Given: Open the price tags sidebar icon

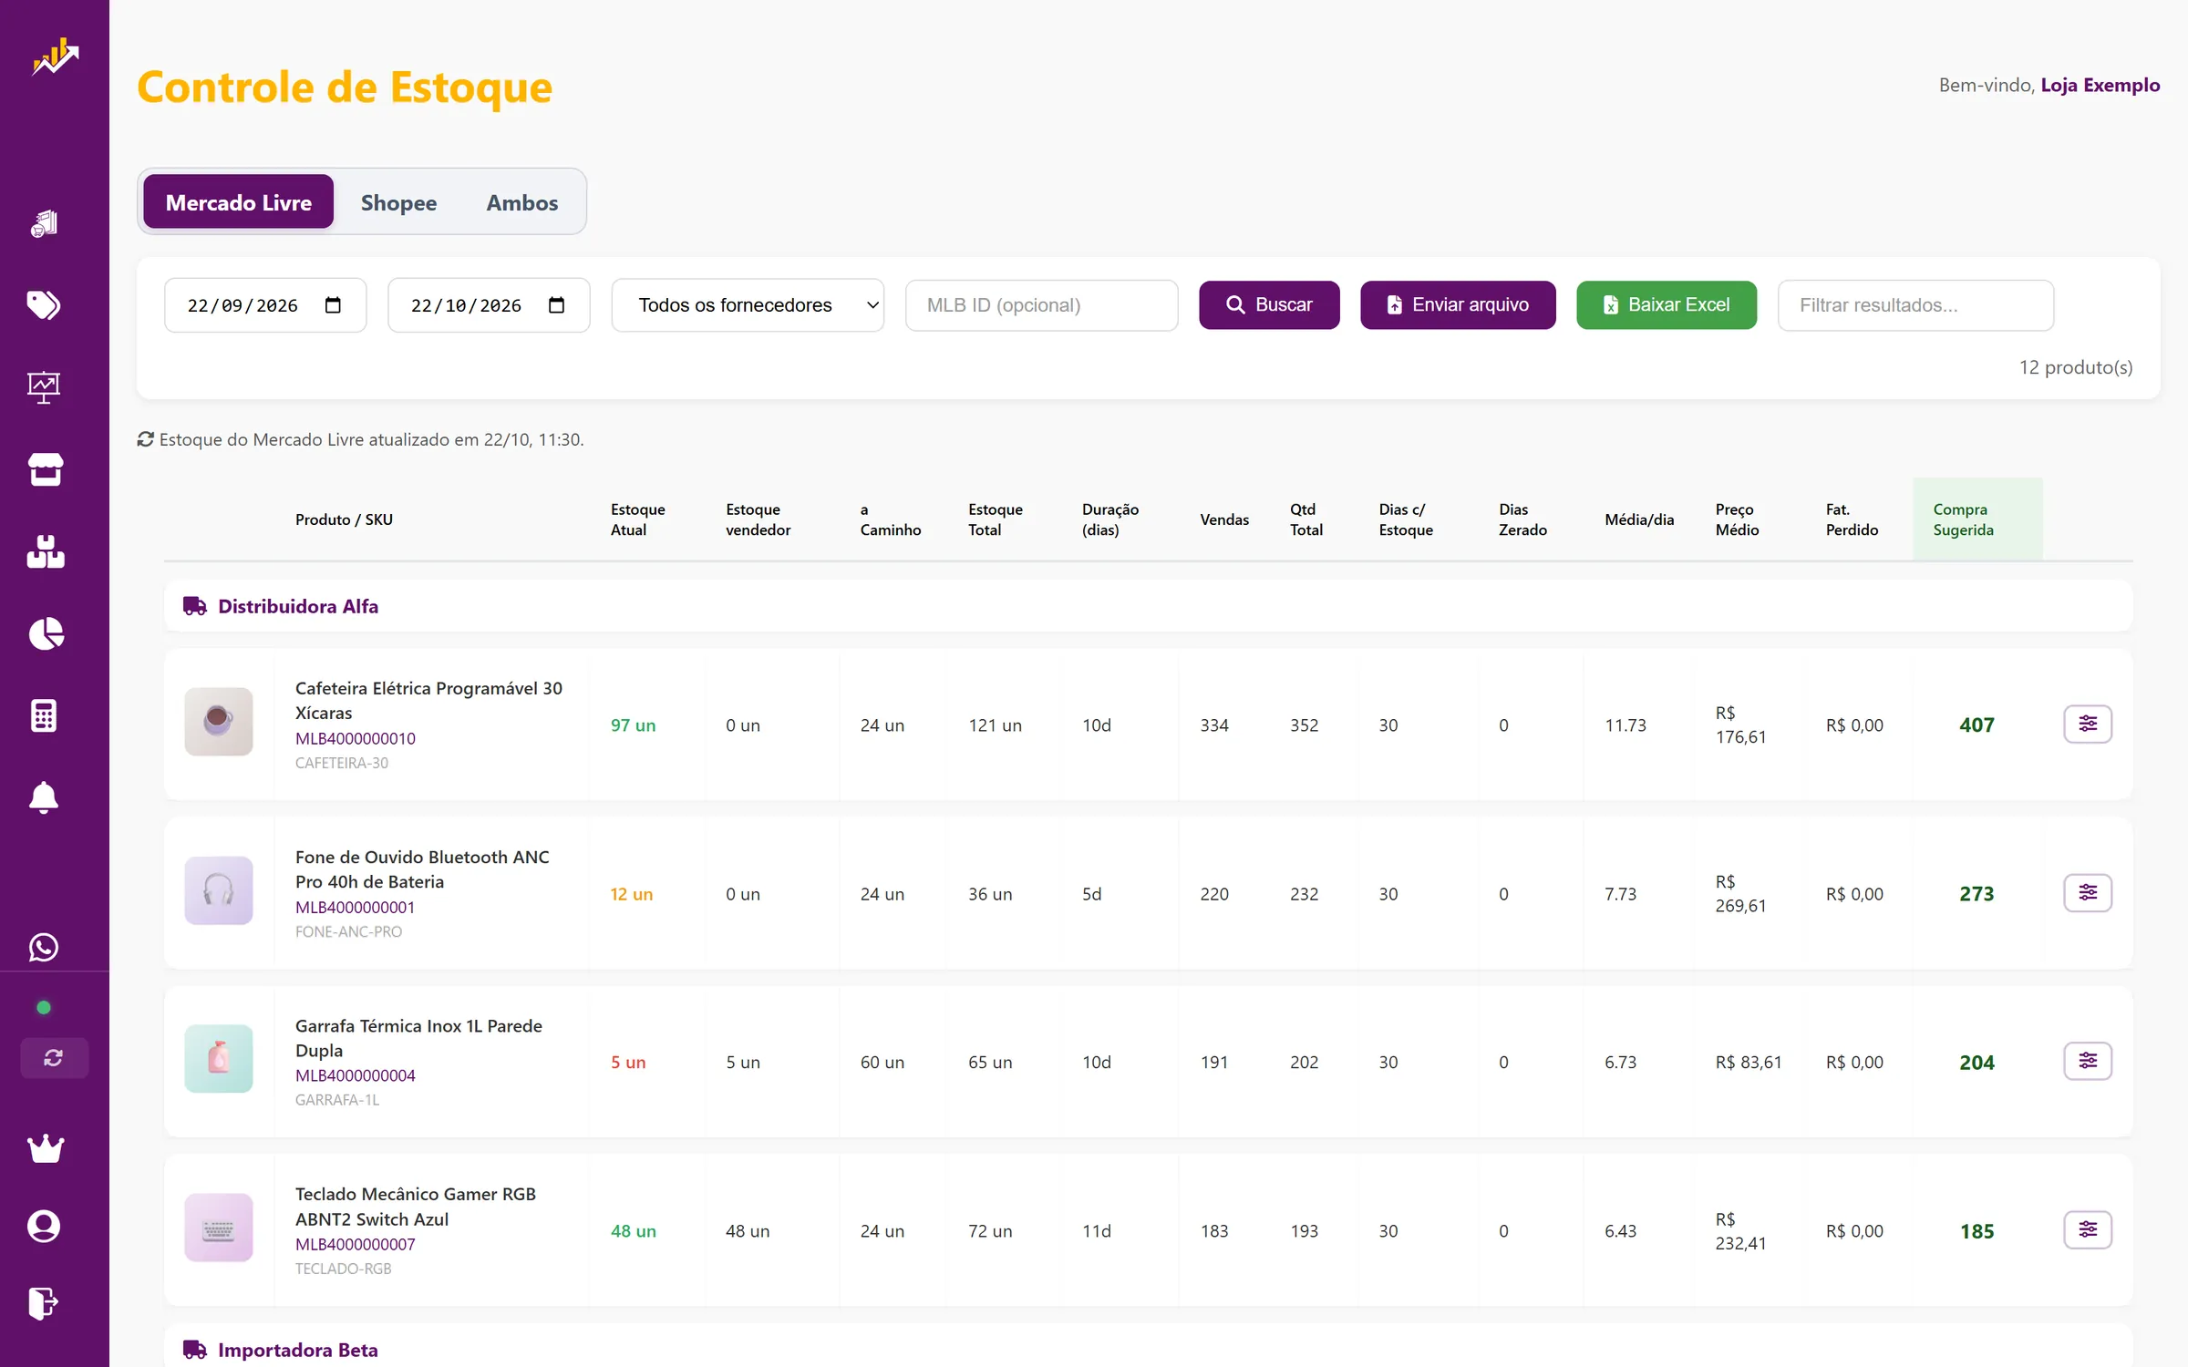Looking at the screenshot, I should pyautogui.click(x=44, y=305).
